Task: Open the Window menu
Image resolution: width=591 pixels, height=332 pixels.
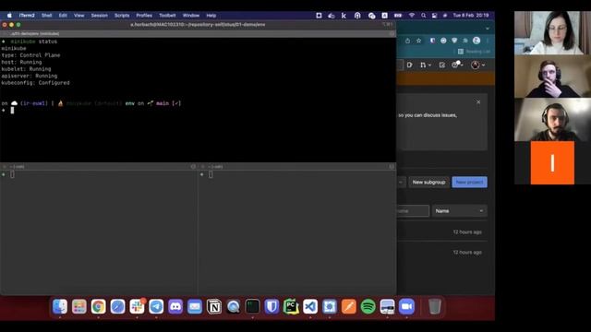Action: (x=191, y=16)
